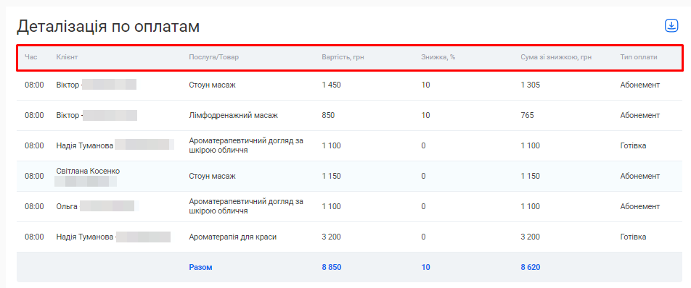The image size is (691, 288).
Task: Click discounted sum 3 200 in last client row
Action: (530, 237)
